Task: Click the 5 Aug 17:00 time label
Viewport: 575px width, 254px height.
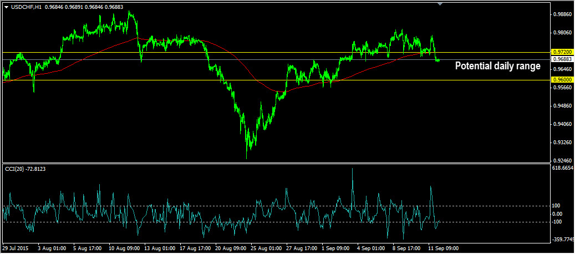Action: 87,248
